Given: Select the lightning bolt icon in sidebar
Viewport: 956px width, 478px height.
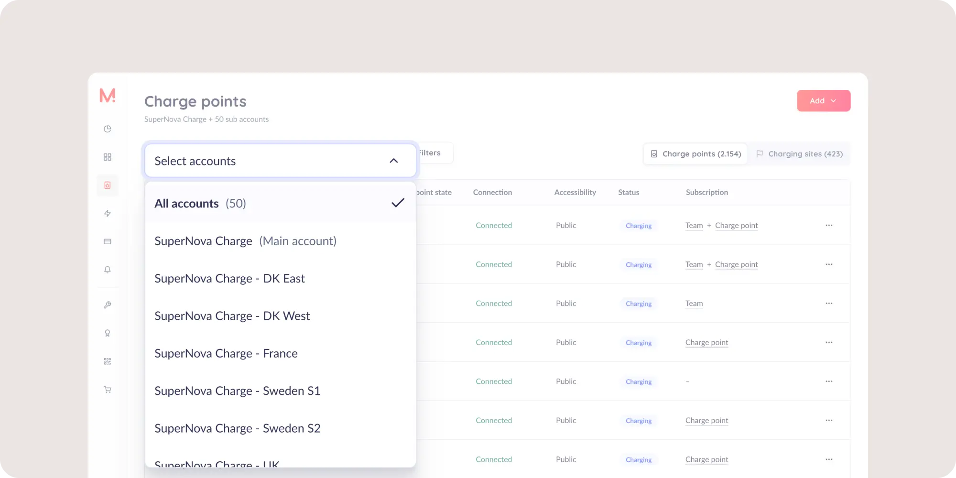Looking at the screenshot, I should pyautogui.click(x=108, y=214).
